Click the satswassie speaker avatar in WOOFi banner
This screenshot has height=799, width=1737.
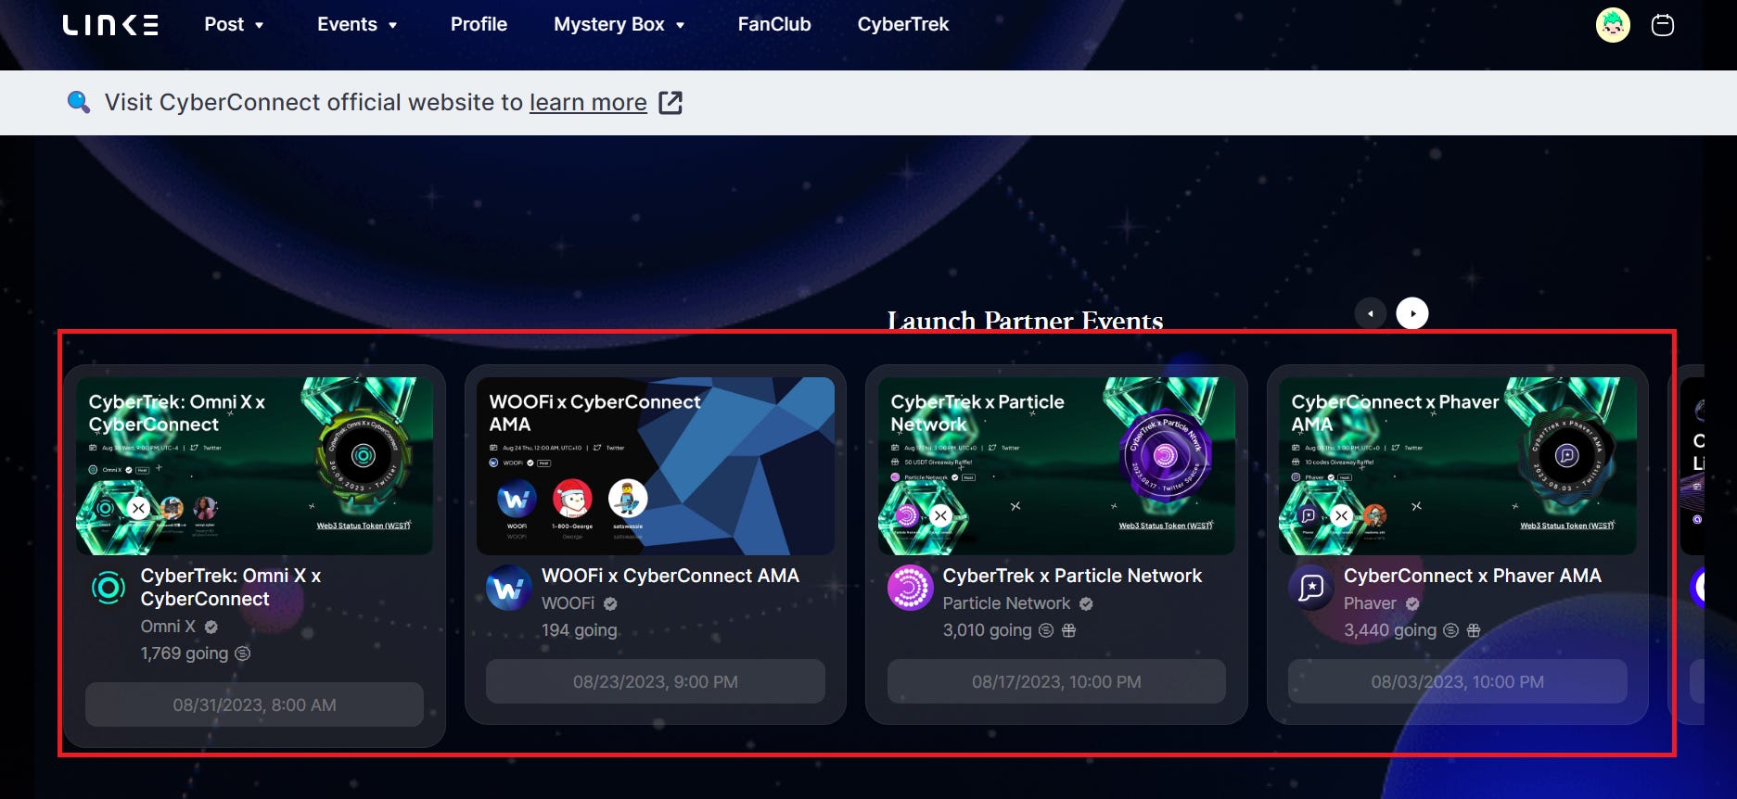click(628, 500)
